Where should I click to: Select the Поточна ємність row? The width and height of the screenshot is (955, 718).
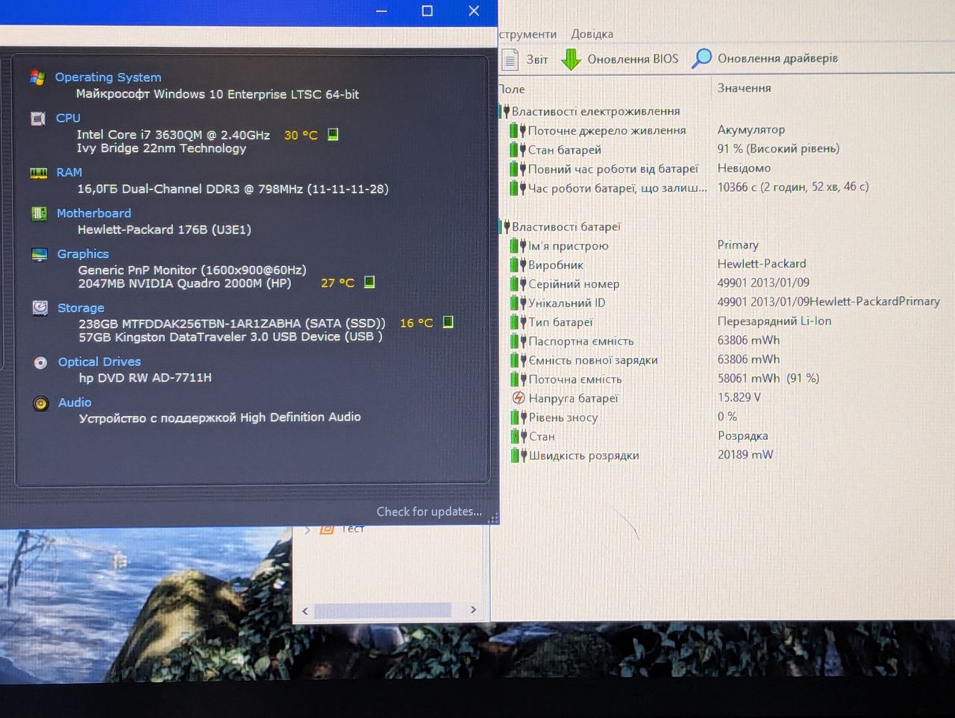726,379
